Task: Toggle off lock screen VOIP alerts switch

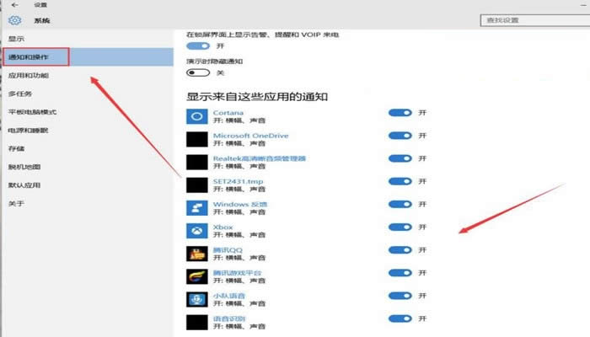Action: (197, 46)
